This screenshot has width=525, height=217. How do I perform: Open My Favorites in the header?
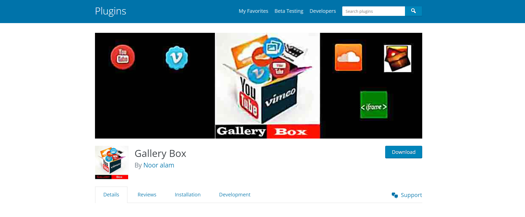tap(253, 11)
